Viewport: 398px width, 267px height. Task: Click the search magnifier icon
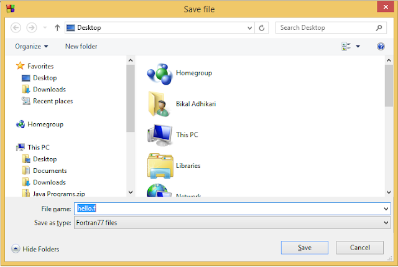point(379,27)
